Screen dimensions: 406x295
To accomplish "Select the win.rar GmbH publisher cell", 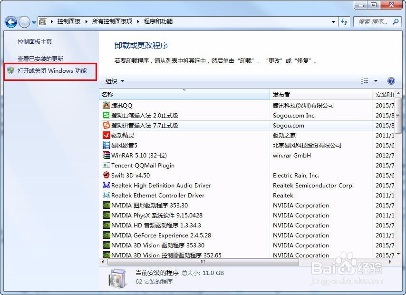I will (292, 155).
